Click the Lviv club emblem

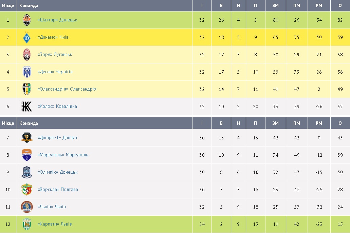tap(27, 207)
